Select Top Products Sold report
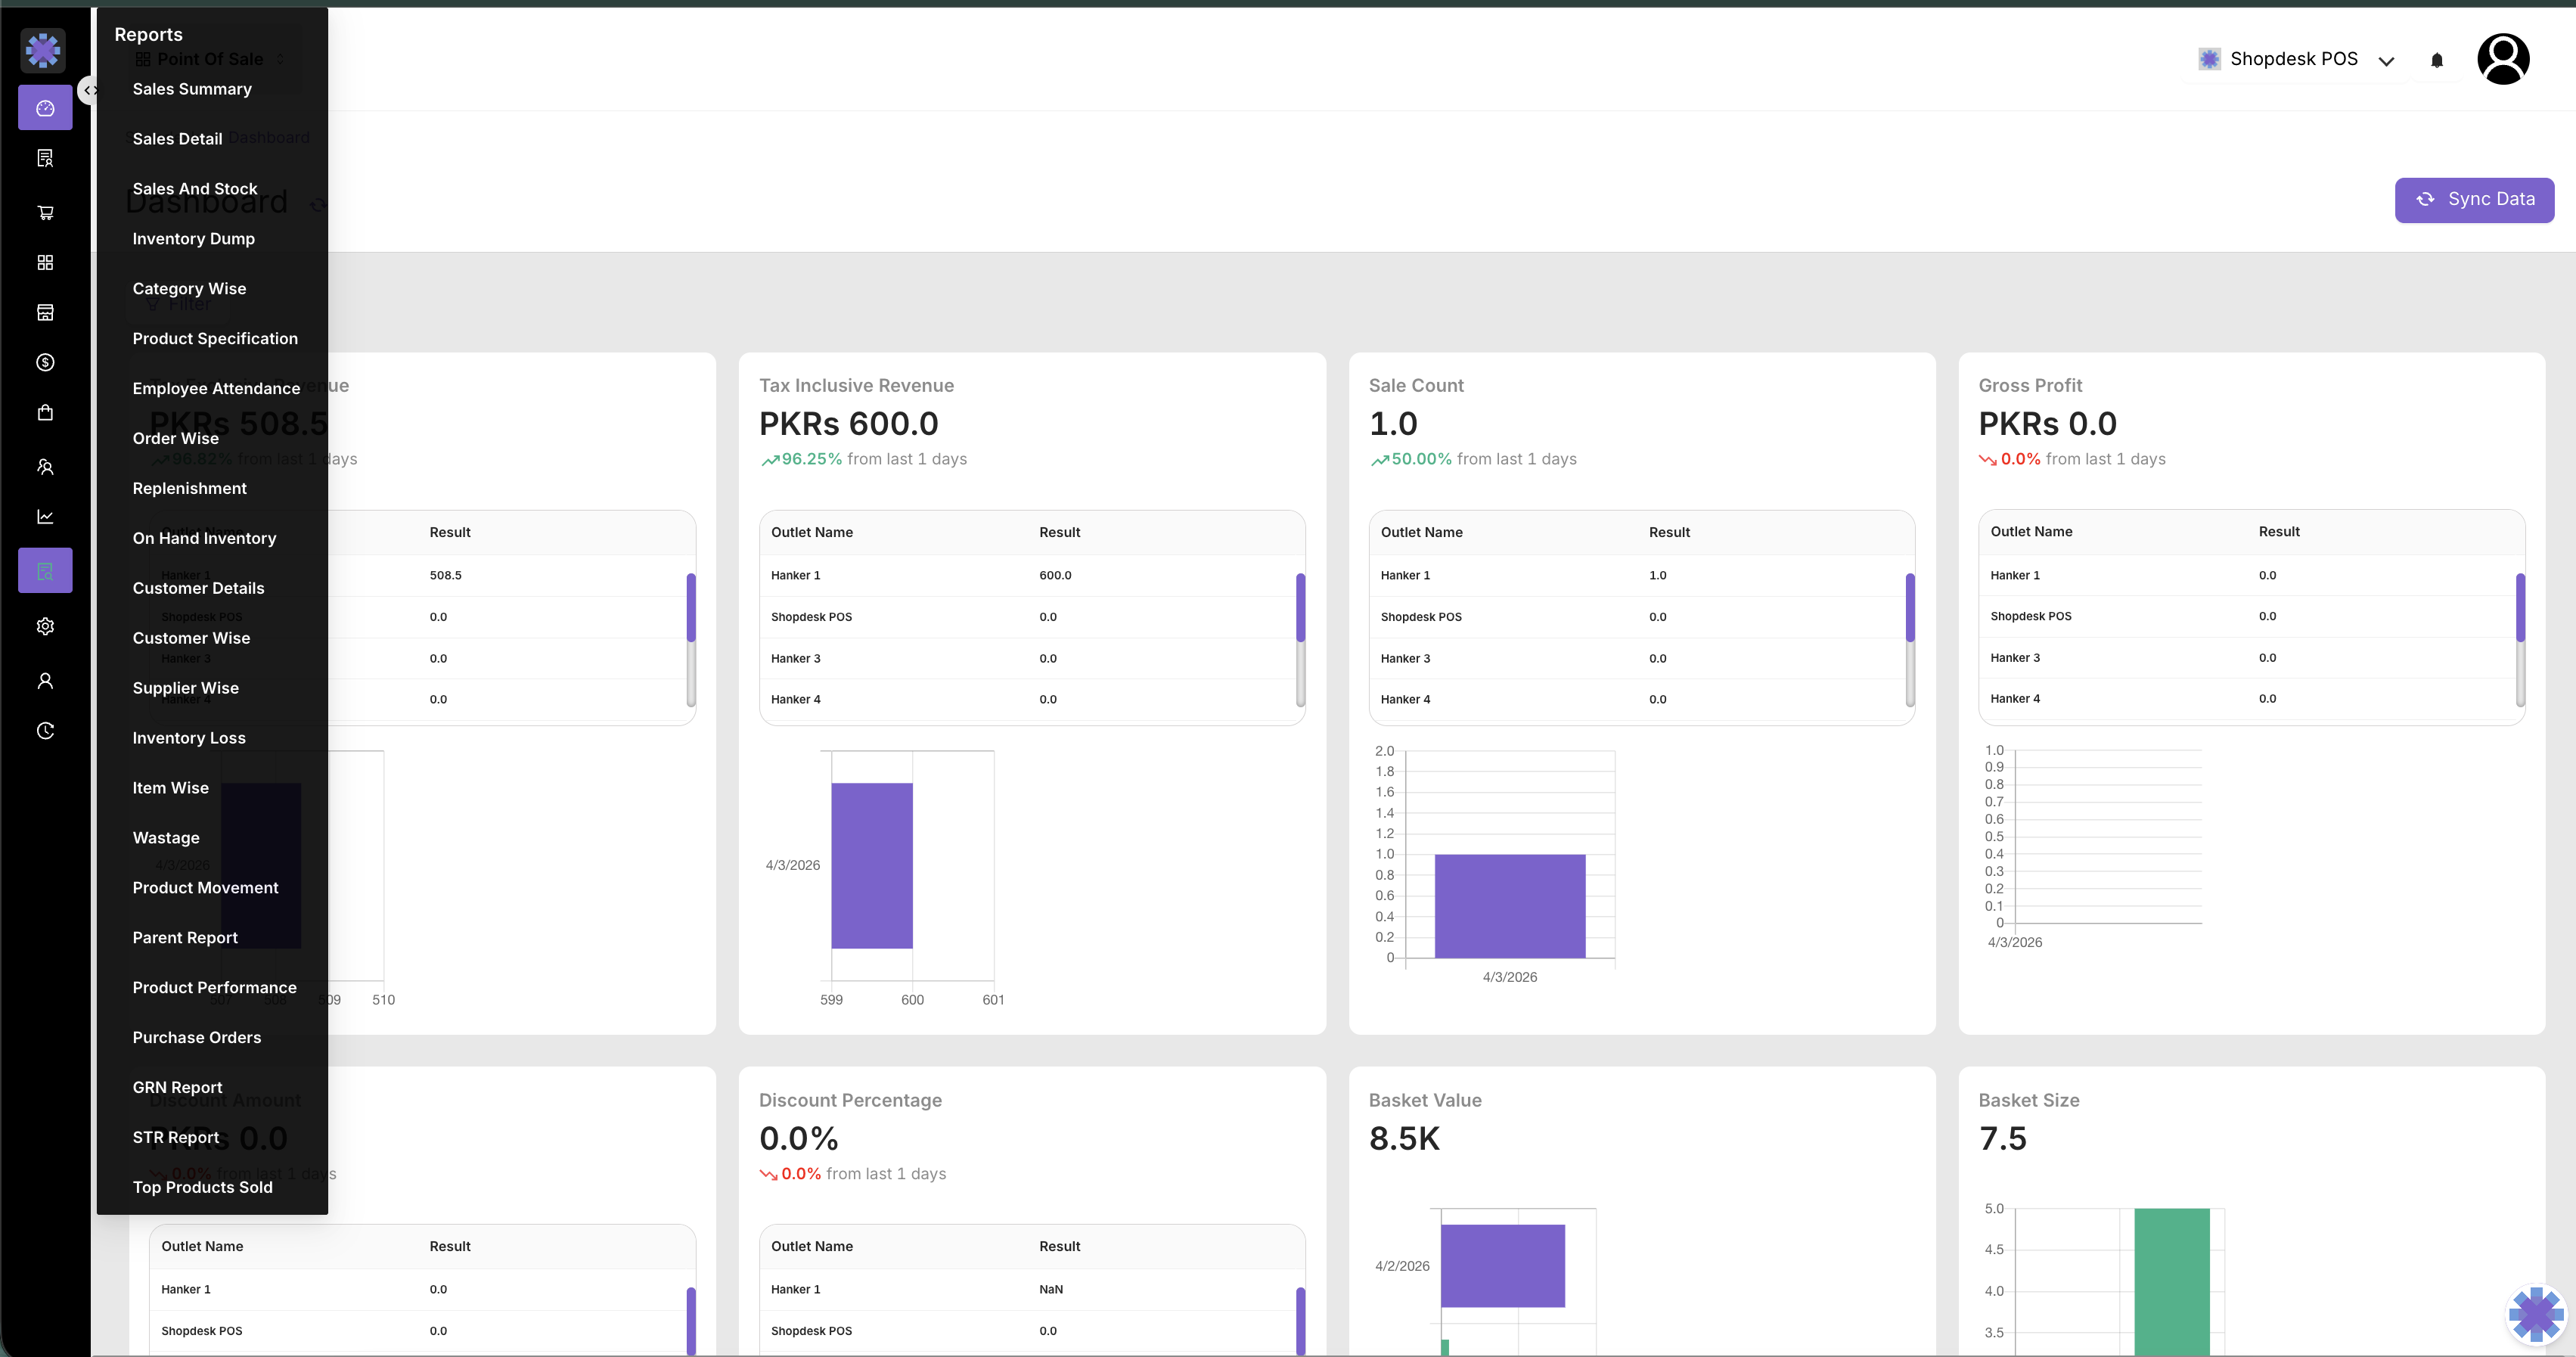This screenshot has height=1357, width=2576. pyautogui.click(x=202, y=1187)
